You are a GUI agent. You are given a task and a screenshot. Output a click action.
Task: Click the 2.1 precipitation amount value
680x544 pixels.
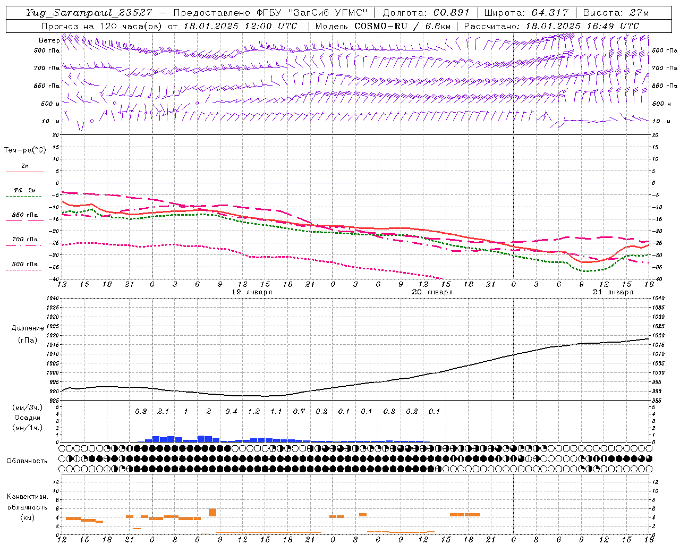[163, 411]
